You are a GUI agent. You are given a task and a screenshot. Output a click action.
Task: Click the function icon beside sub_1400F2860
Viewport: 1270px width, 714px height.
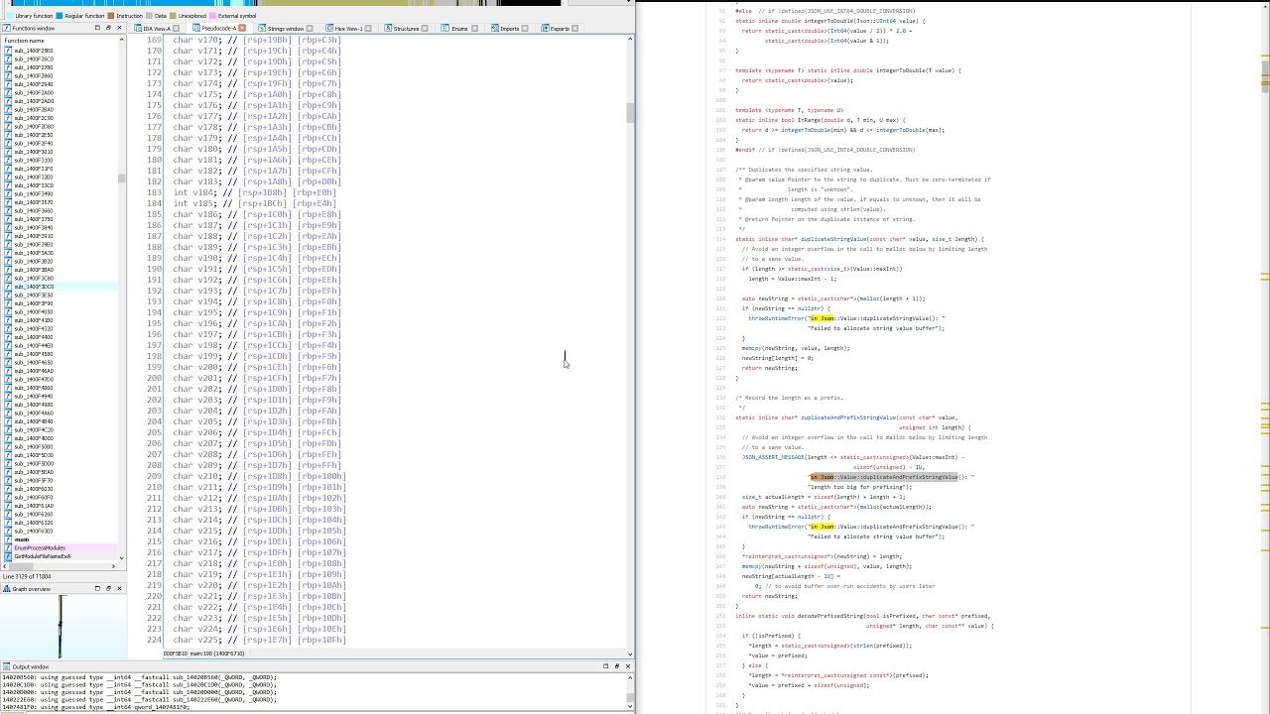(8, 75)
